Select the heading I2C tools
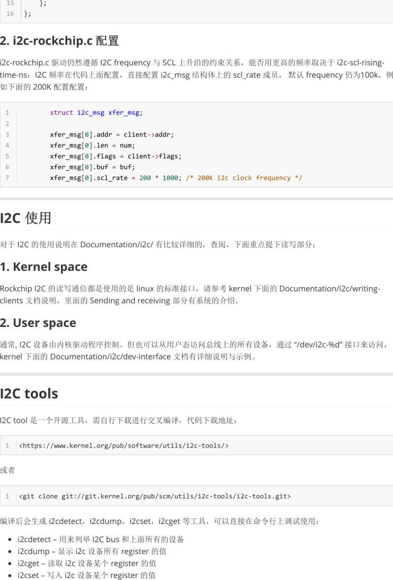Image resolution: width=393 pixels, height=580 pixels. point(29,393)
